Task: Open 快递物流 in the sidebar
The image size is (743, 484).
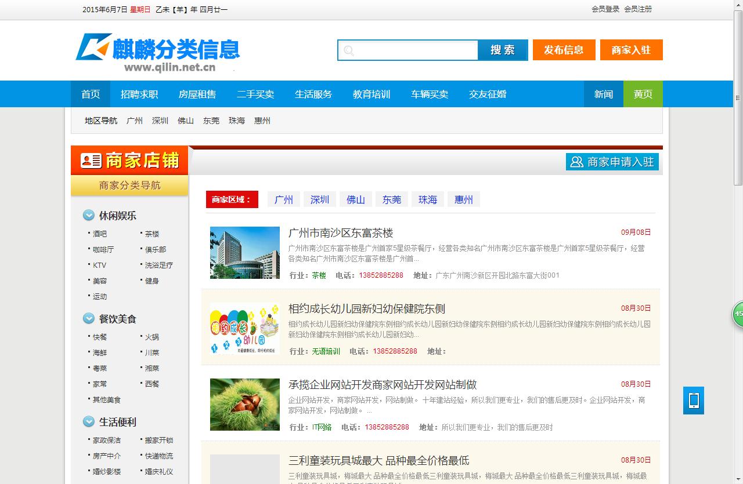Action: point(159,456)
